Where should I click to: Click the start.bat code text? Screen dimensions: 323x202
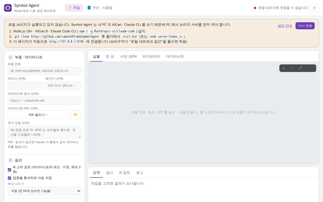pyautogui.click(x=130, y=37)
